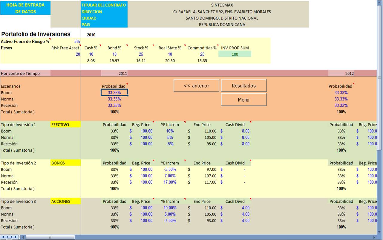This screenshot has height=240, width=383.
Task: Click the BONOS Normal YE Increm 7.00% cell
Action: point(170,176)
